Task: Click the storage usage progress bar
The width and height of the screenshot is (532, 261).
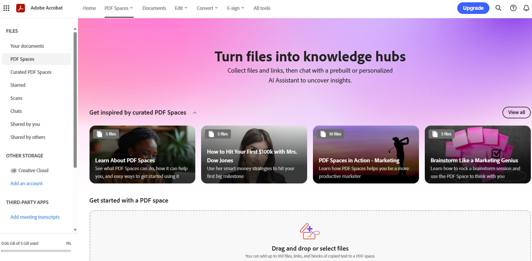Action: point(36,251)
